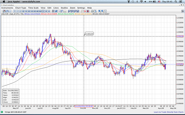Click the MVG(4) 100 indicator label
Image resolution: width=185 pixels, height=115 pixels.
[83, 14]
